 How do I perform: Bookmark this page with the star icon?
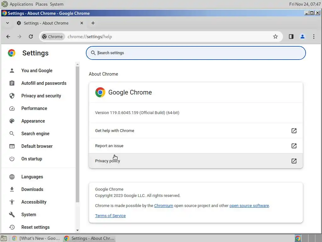pyautogui.click(x=275, y=37)
